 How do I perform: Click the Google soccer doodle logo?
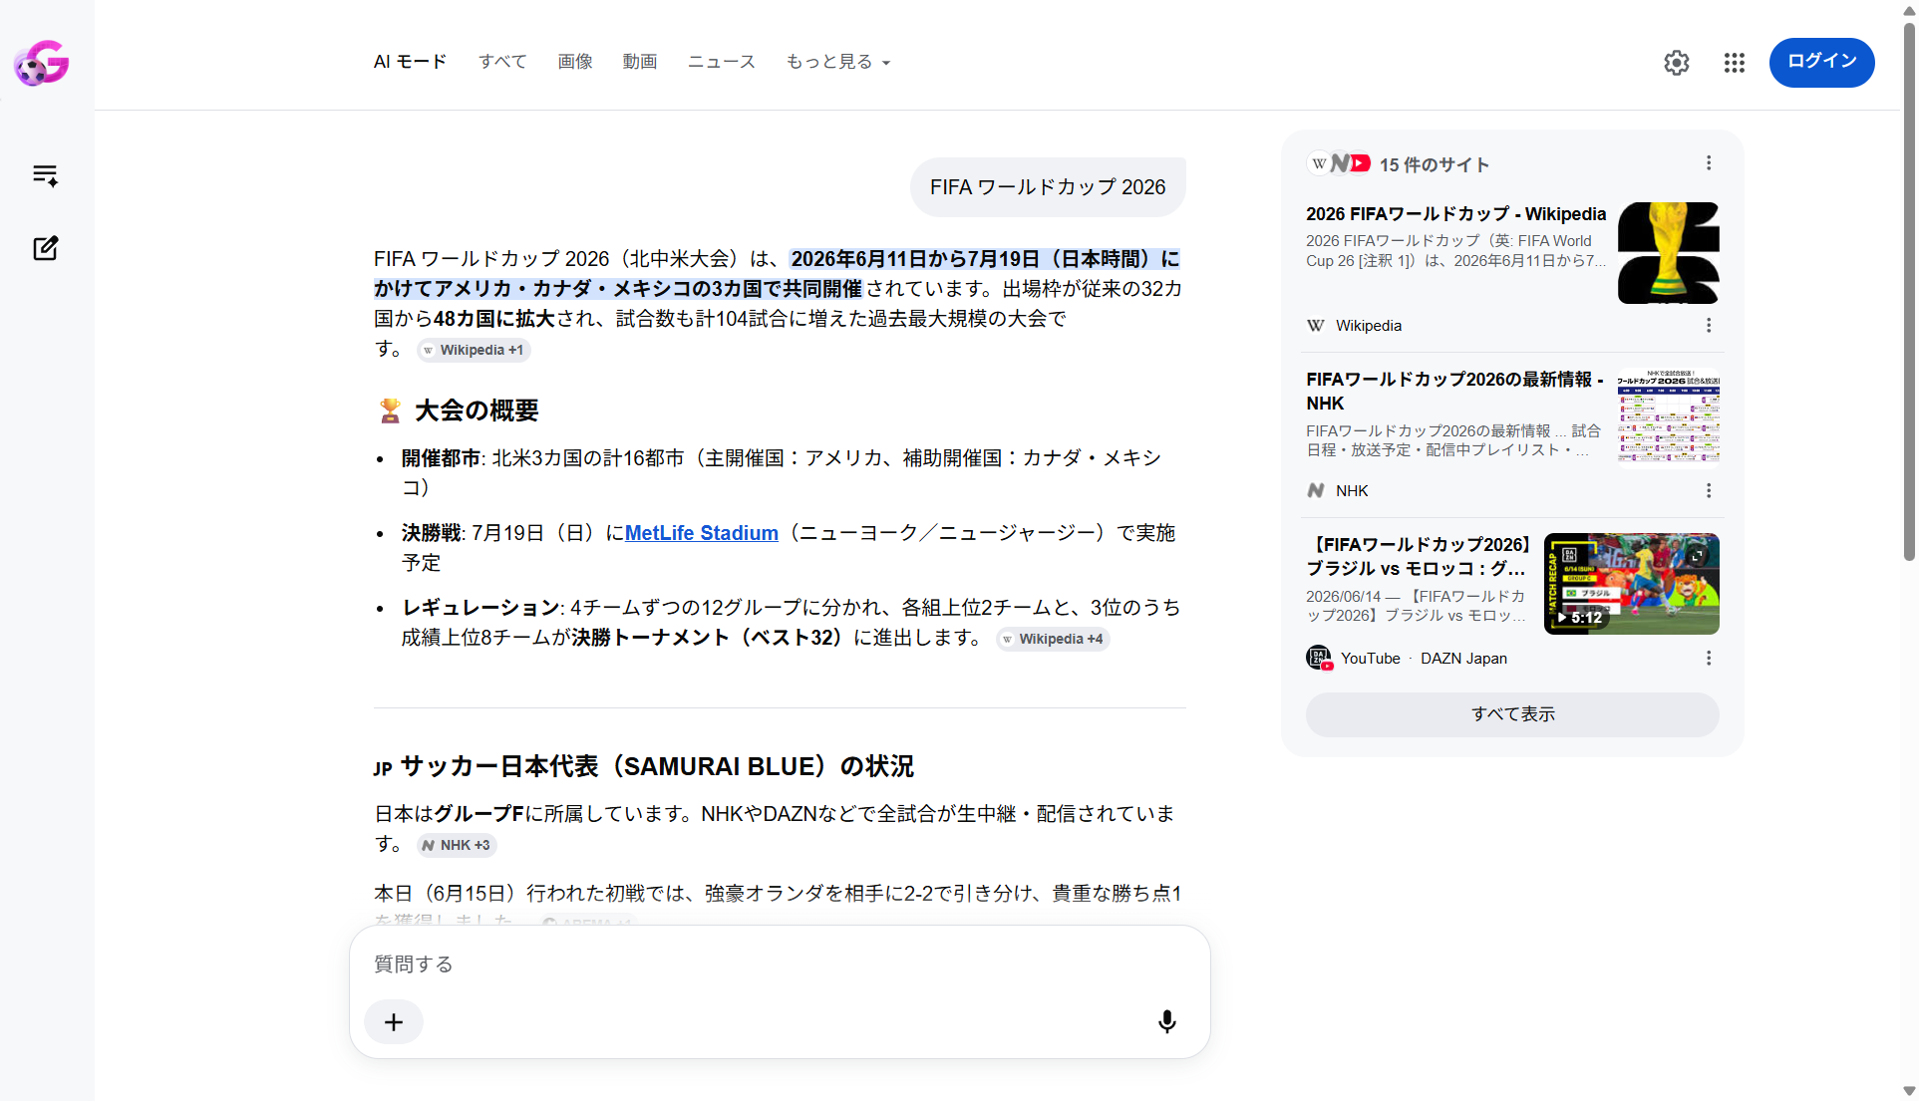[42, 63]
